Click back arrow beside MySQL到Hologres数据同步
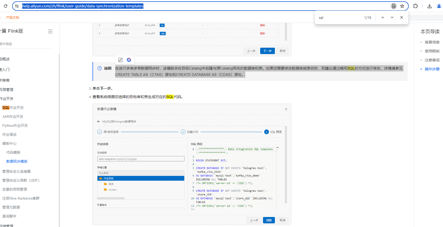Image resolution: width=443 pixels, height=227 pixels. (x=99, y=122)
